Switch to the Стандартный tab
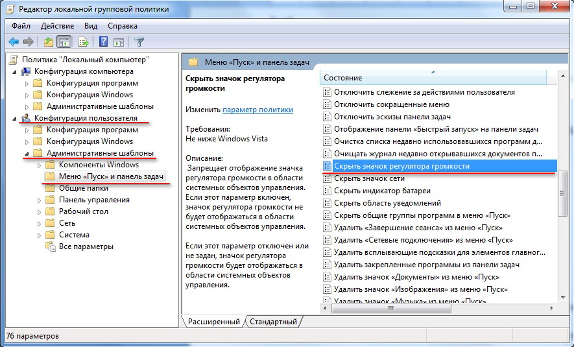Screen dimensions: 574x347 pos(273,322)
